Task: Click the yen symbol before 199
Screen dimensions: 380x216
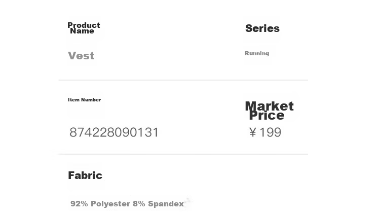Action: click(253, 132)
